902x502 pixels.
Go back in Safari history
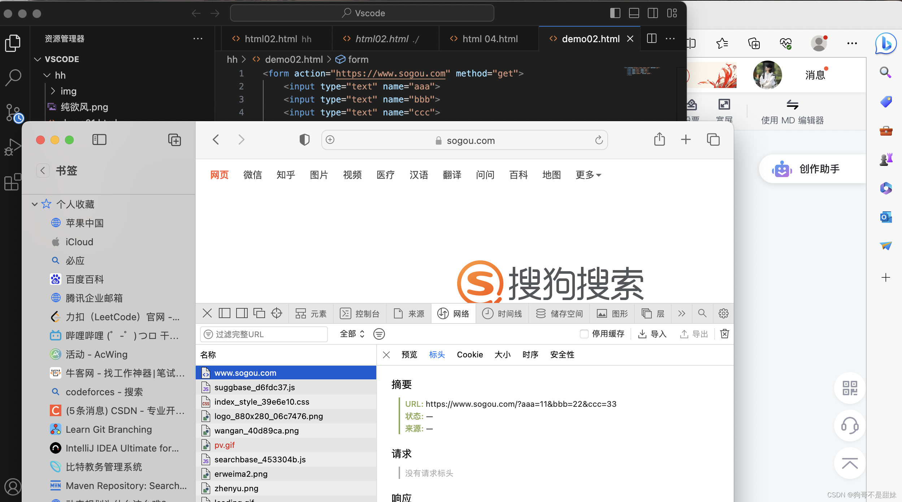tap(216, 140)
